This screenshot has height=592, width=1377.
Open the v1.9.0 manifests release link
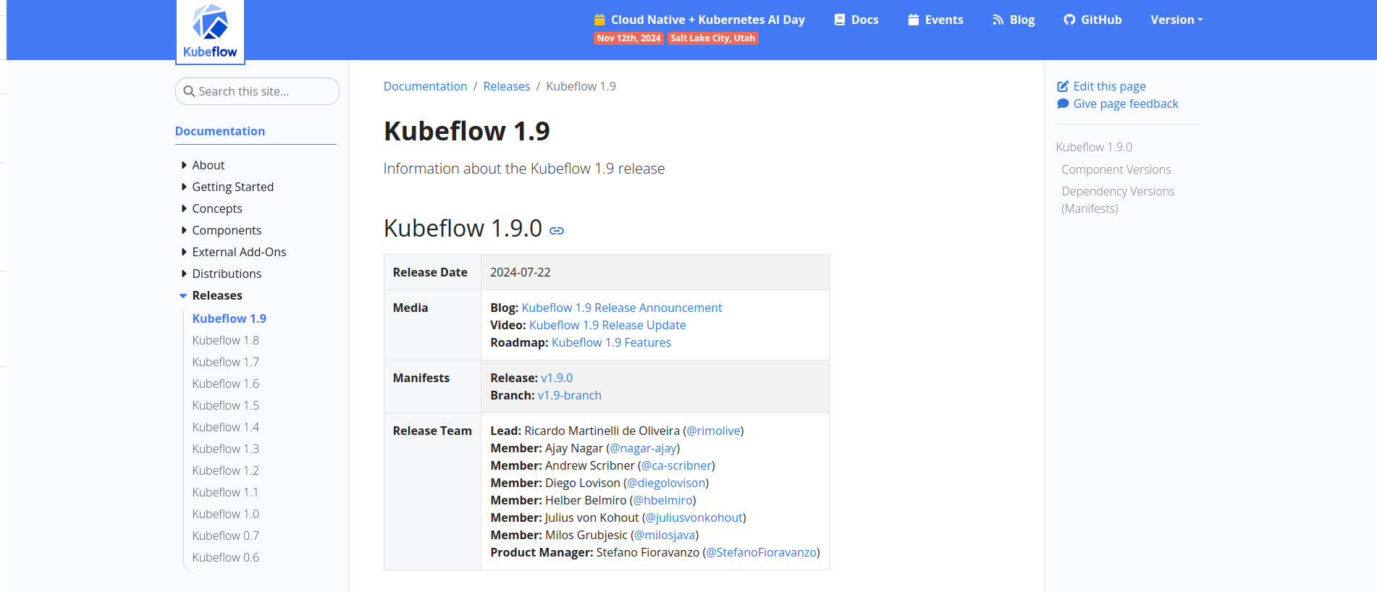pos(557,378)
